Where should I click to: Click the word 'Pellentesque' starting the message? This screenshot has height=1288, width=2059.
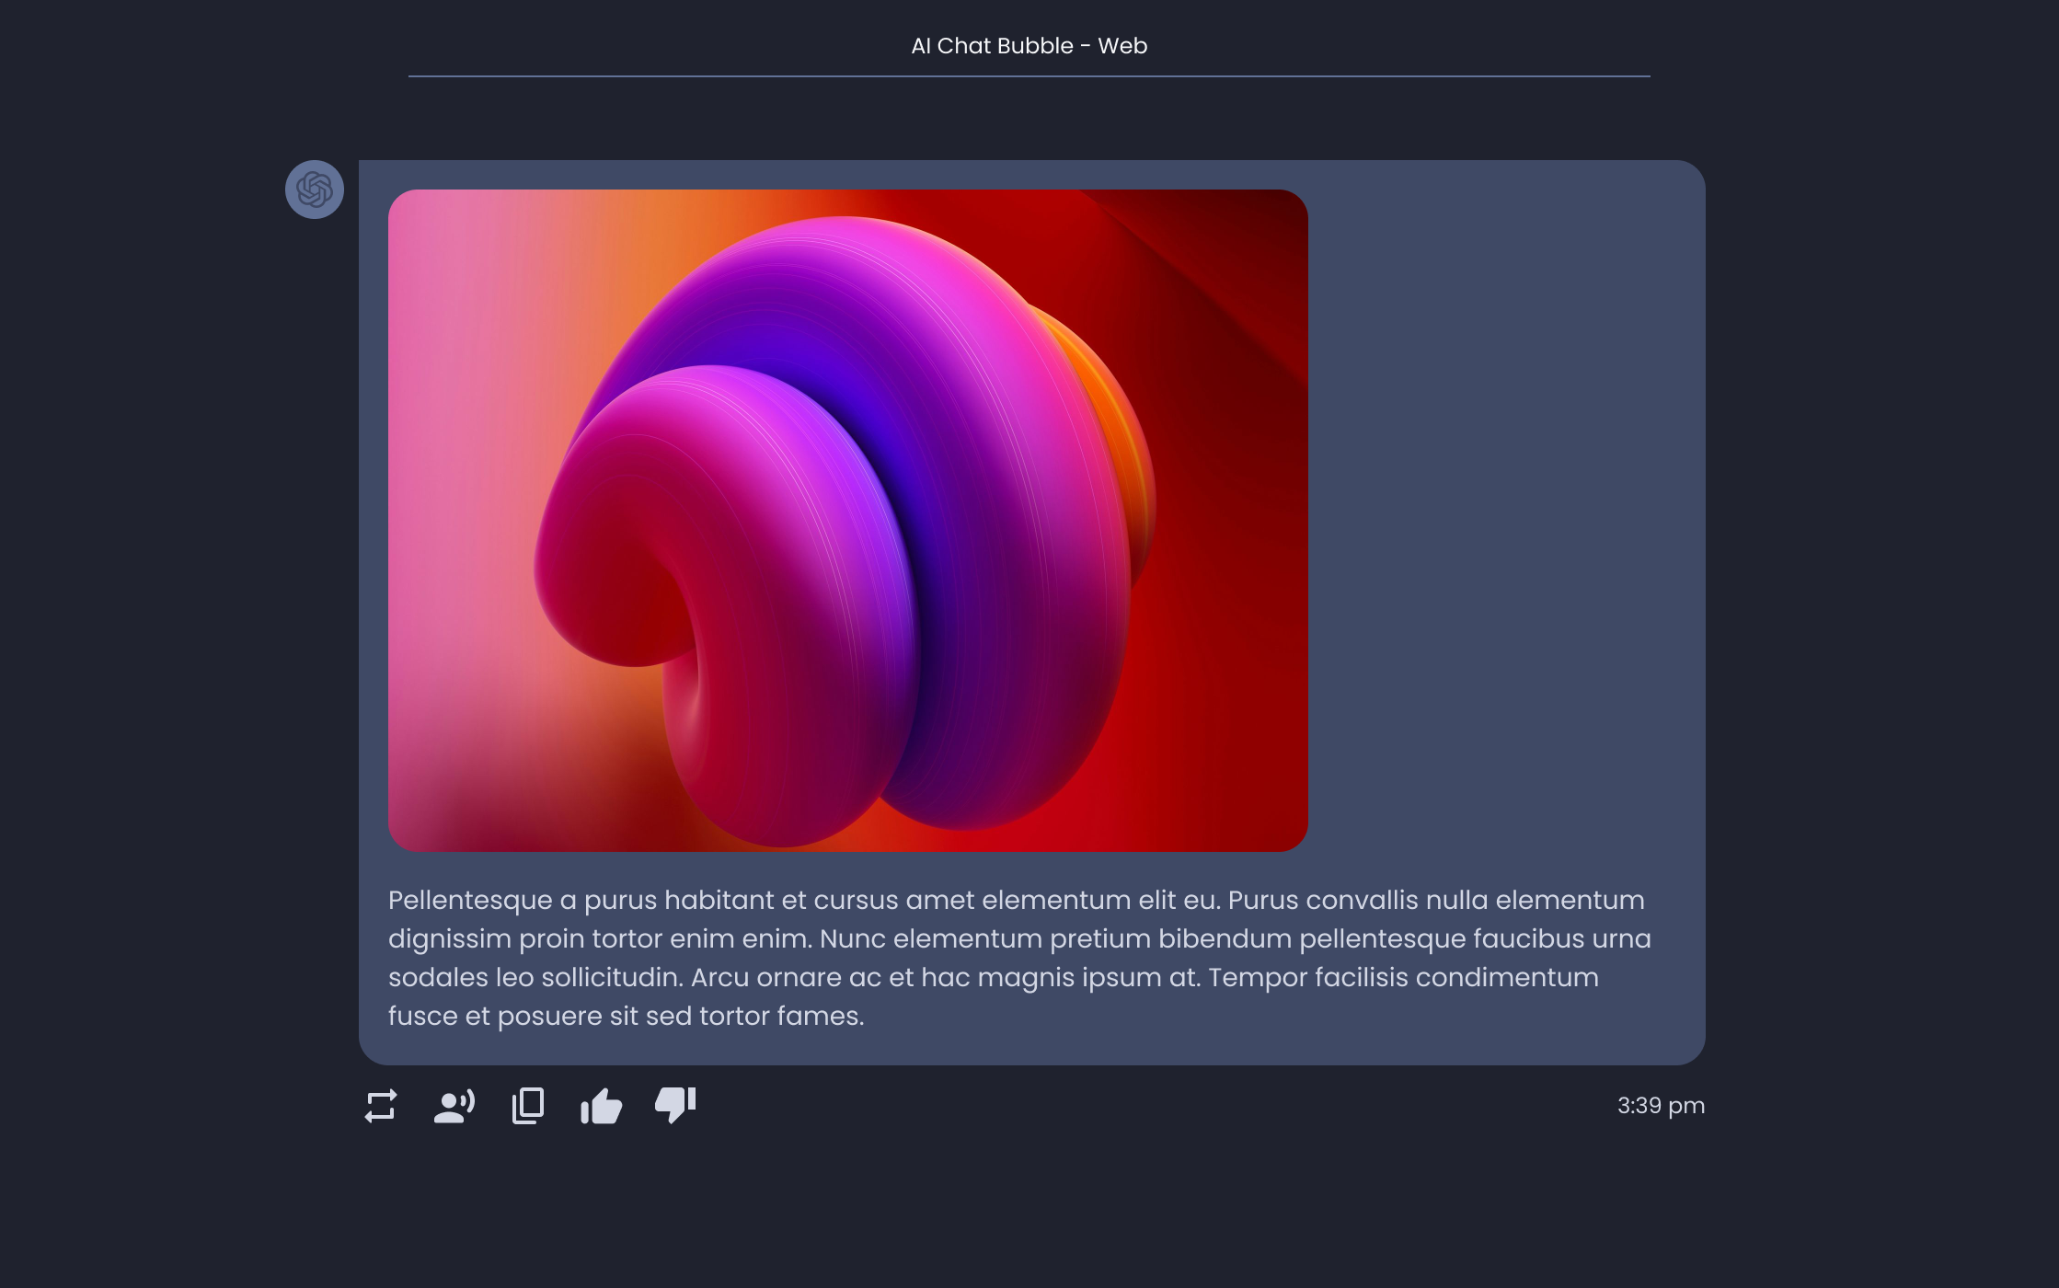click(x=470, y=900)
